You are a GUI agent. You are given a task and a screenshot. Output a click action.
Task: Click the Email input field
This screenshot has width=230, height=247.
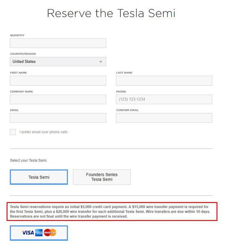click(58, 118)
